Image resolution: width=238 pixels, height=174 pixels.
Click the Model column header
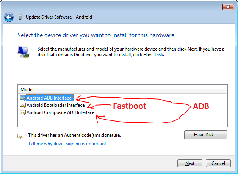pos(27,89)
